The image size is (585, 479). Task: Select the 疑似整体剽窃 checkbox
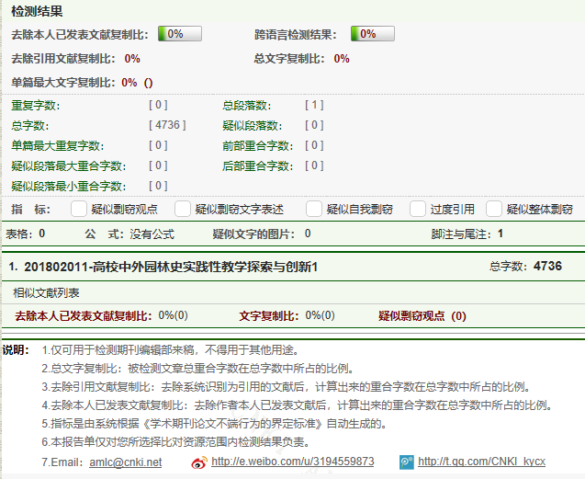pyautogui.click(x=494, y=209)
